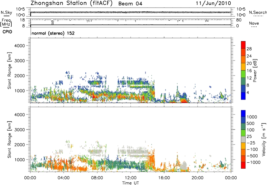This screenshot has width=267, height=185.
Task: Select the Beam 04 label
Action: (x=130, y=4)
